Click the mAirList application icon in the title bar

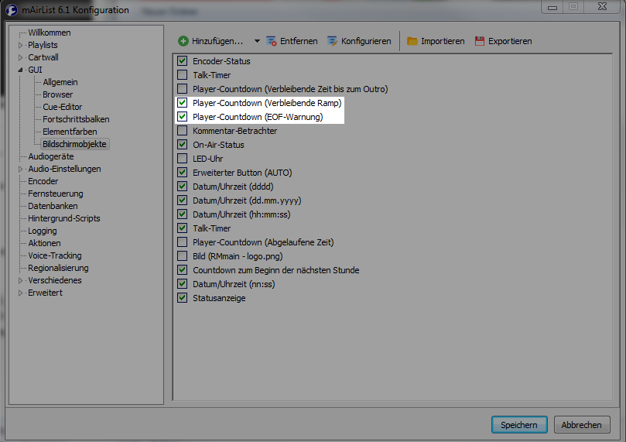(x=11, y=9)
